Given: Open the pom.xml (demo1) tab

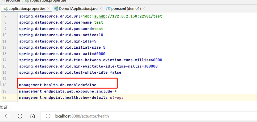Looking at the screenshot, I should [x=126, y=9].
